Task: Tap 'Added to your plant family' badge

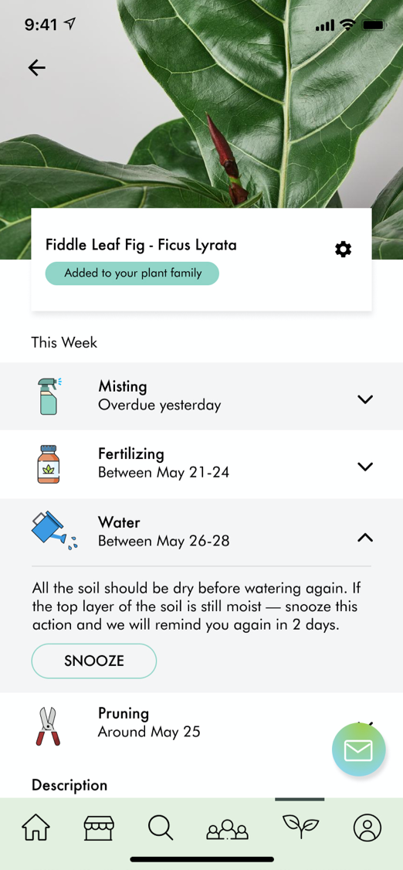Action: point(132,274)
